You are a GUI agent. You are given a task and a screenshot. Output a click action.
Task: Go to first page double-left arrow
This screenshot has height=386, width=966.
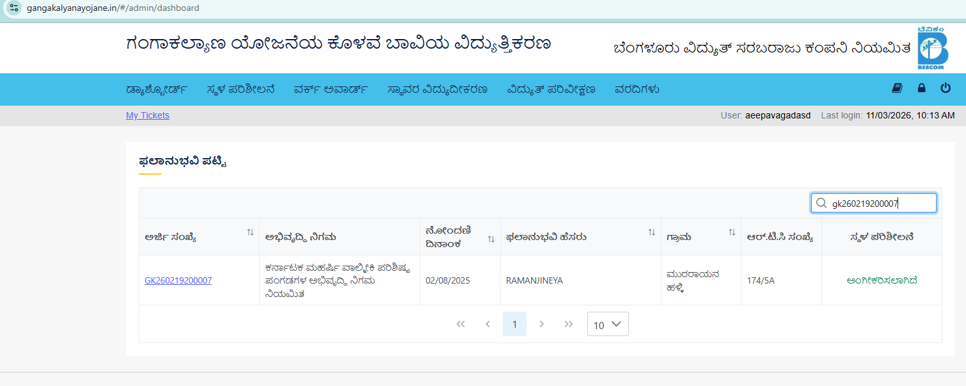point(461,324)
